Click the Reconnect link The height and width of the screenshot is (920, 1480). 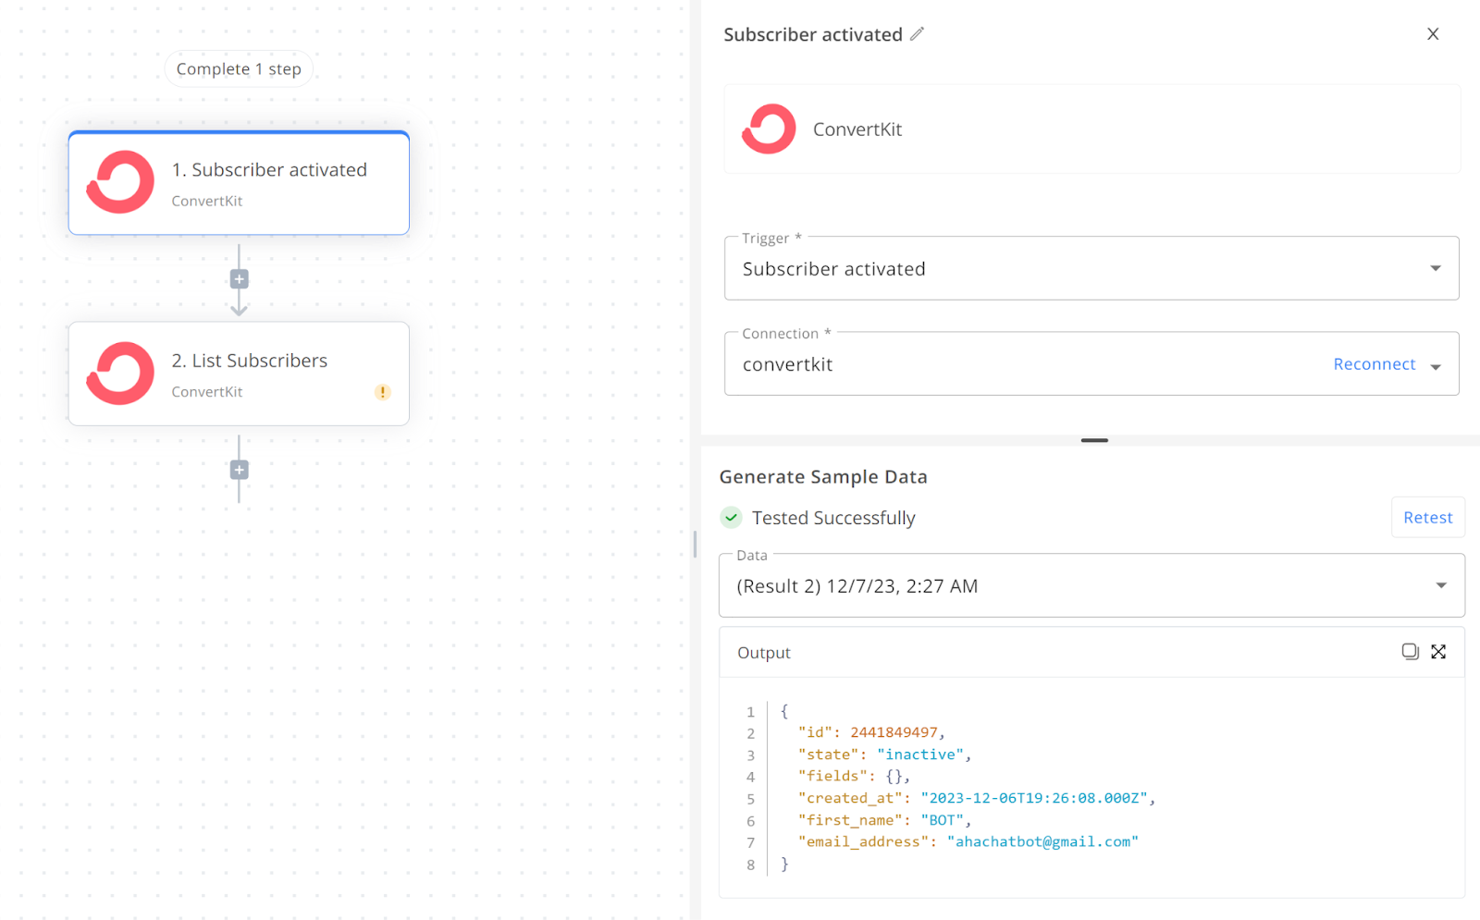coord(1375,364)
